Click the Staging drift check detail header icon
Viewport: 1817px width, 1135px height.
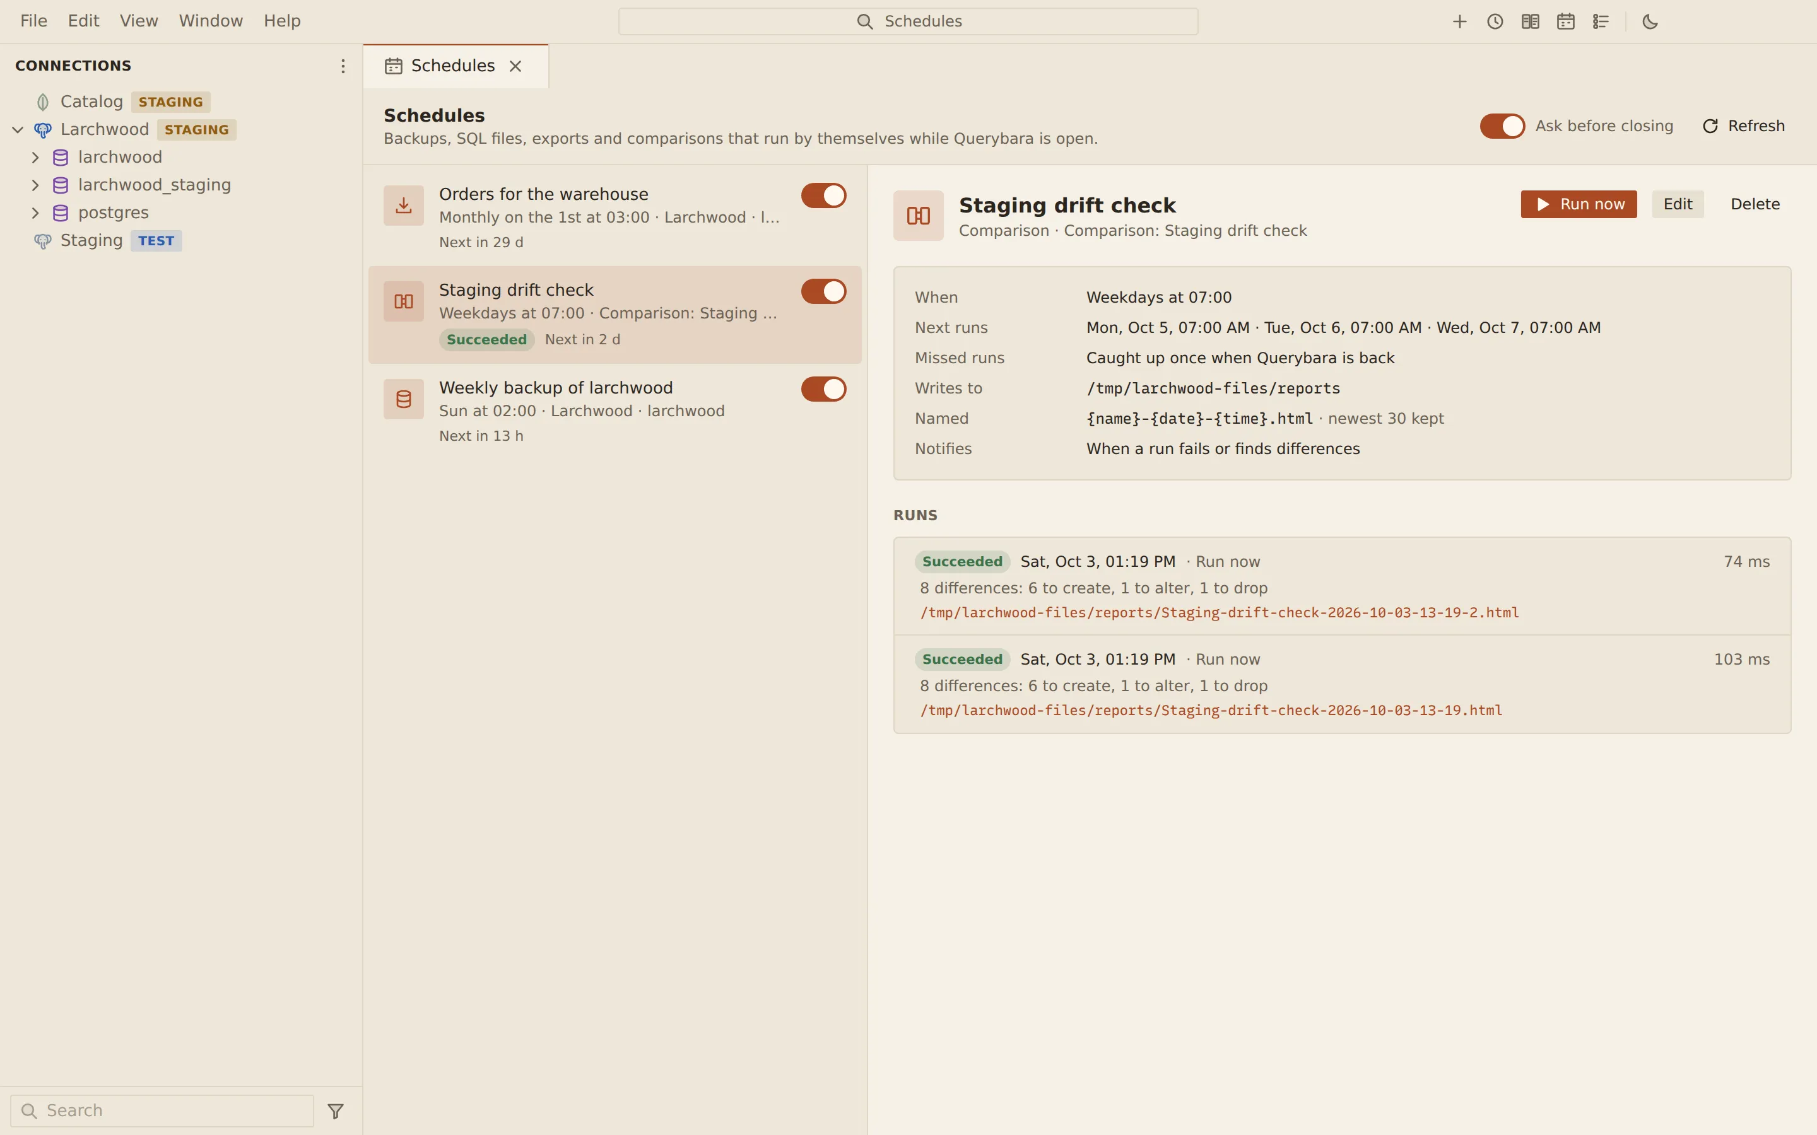[918, 216]
